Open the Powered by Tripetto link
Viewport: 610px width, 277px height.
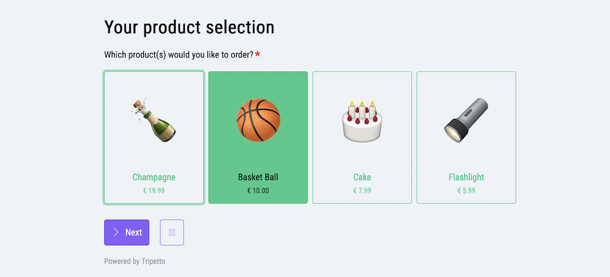click(135, 261)
